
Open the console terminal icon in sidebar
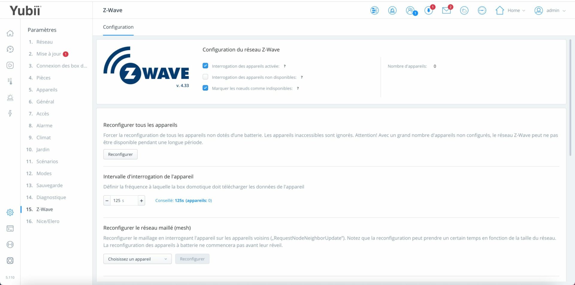pos(10,229)
